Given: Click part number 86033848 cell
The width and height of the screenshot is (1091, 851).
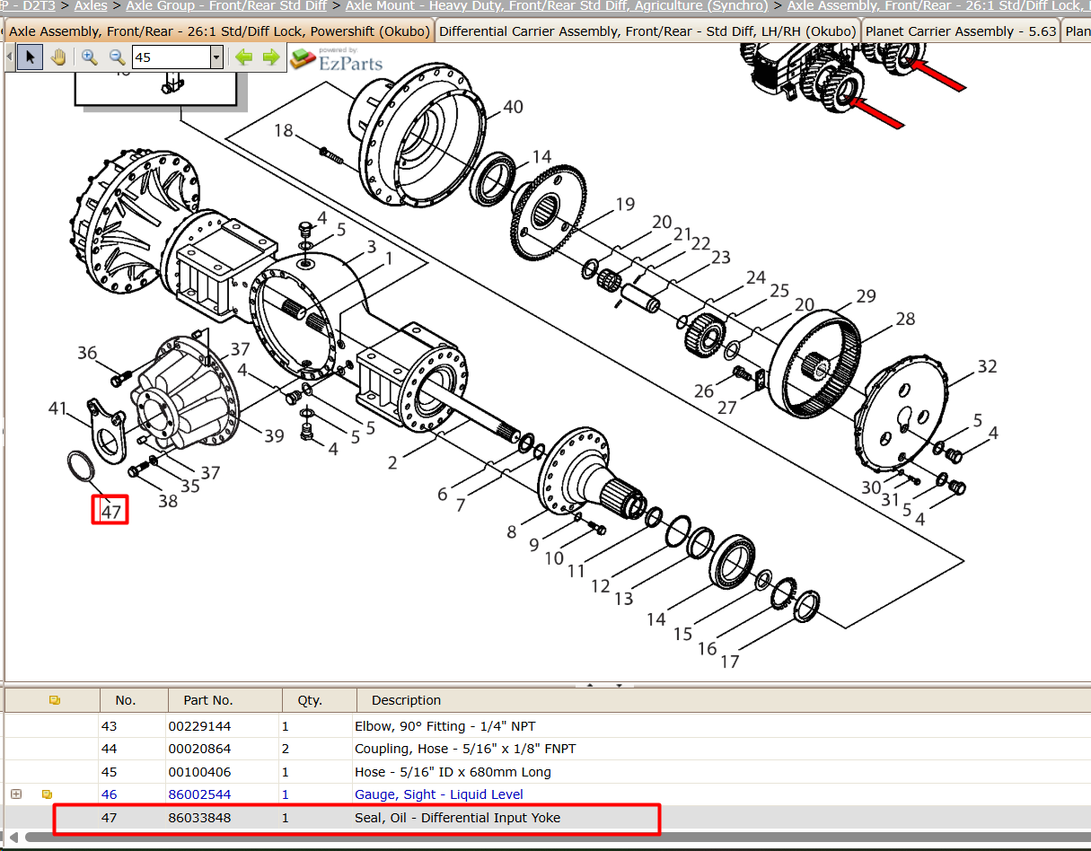Looking at the screenshot, I should [x=200, y=818].
